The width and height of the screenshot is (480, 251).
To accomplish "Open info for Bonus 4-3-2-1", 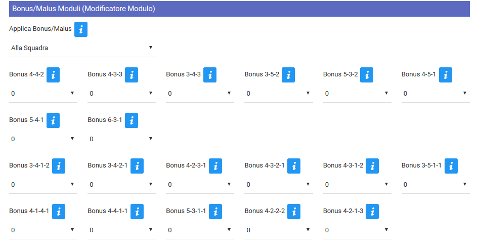I will pyautogui.click(x=294, y=166).
